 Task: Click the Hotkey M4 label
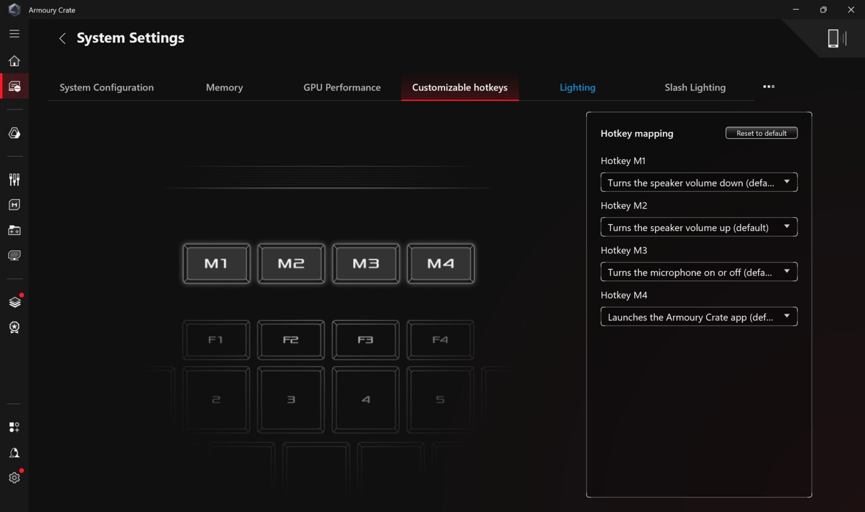[x=624, y=295]
